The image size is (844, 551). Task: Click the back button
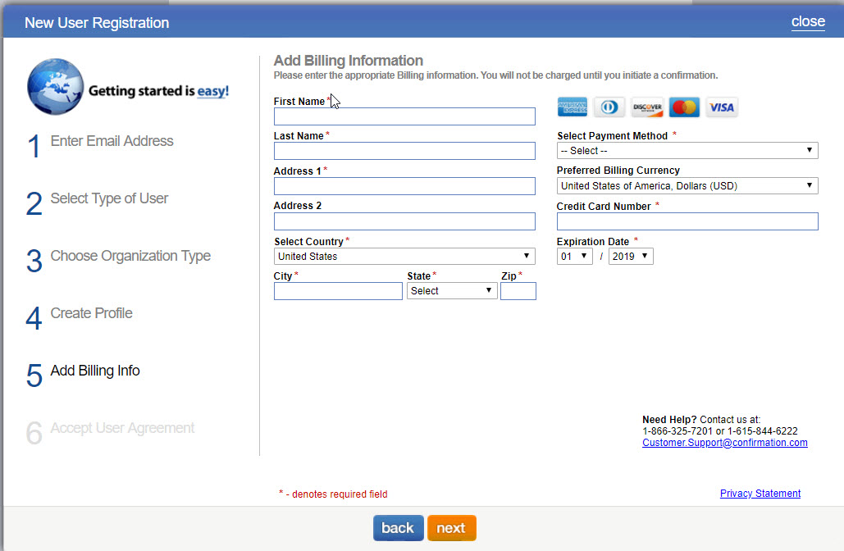click(x=398, y=527)
